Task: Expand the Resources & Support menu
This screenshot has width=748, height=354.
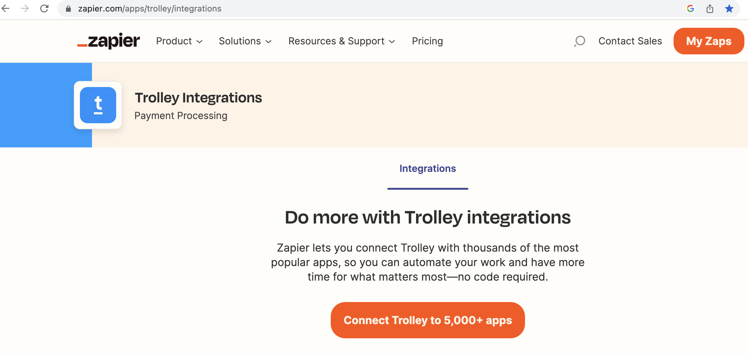Action: pos(342,41)
